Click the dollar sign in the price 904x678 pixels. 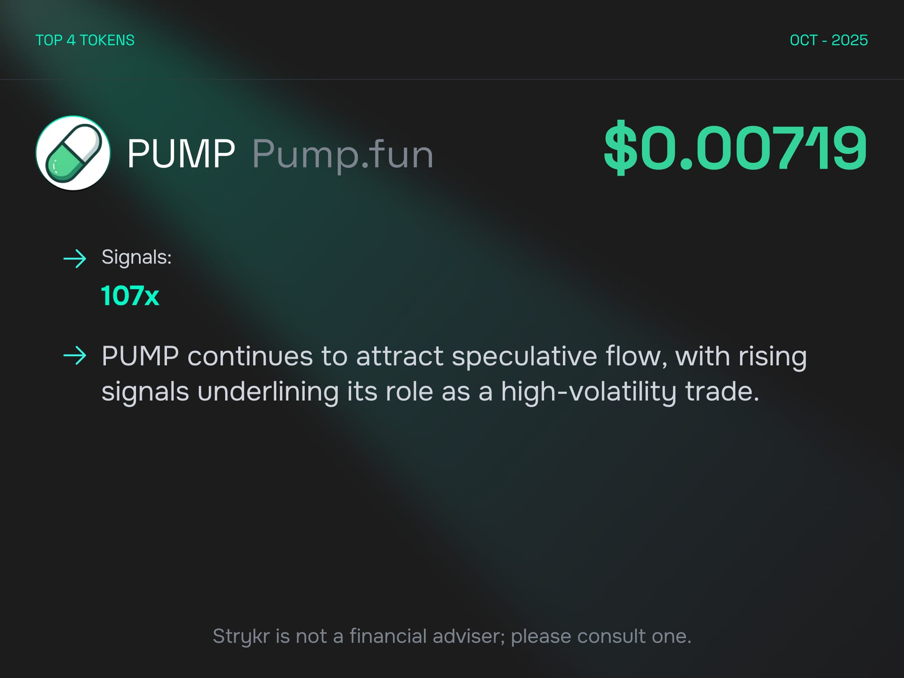point(621,147)
